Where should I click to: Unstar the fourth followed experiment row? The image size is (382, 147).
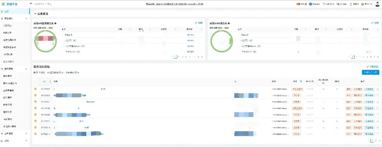coord(35,108)
